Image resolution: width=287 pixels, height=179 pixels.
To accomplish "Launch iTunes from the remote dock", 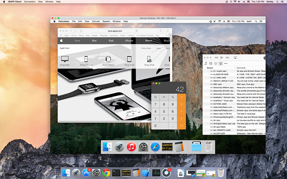I will click(x=131, y=147).
